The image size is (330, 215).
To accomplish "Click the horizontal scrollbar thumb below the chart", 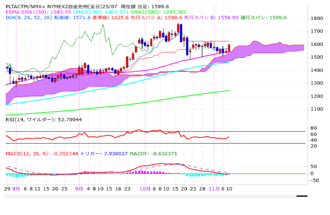I will pos(302,196).
